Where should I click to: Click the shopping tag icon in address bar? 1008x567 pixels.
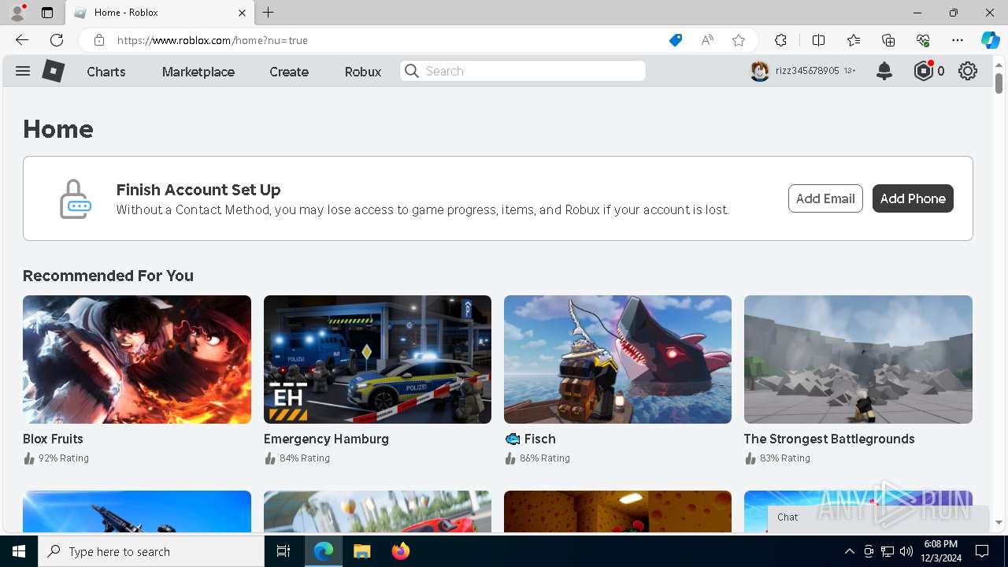click(676, 40)
